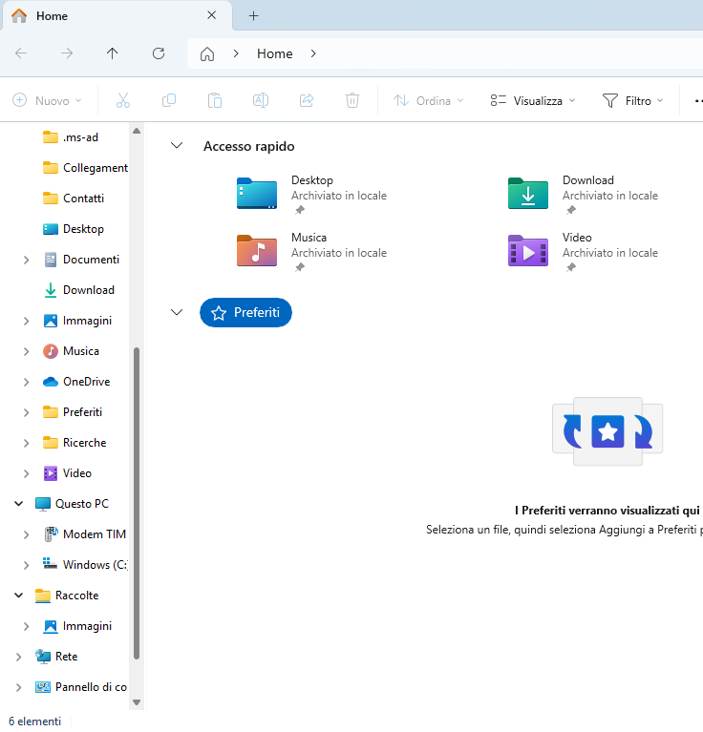Refresh the current Home view
The height and width of the screenshot is (732, 703).
click(159, 53)
